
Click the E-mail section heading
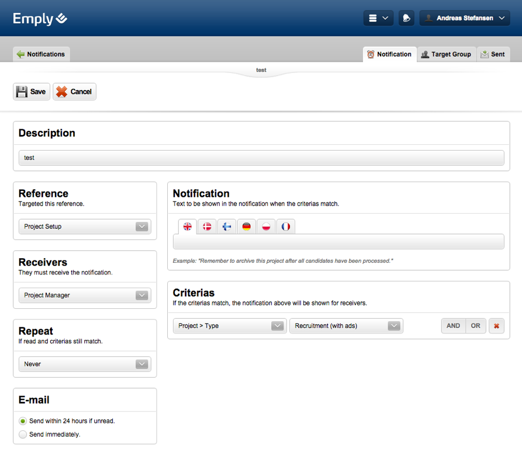pos(34,400)
